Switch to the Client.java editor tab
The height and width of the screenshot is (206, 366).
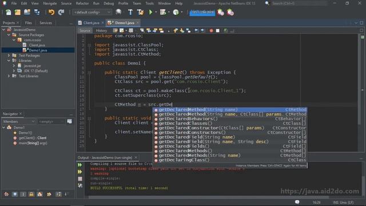pos(91,23)
